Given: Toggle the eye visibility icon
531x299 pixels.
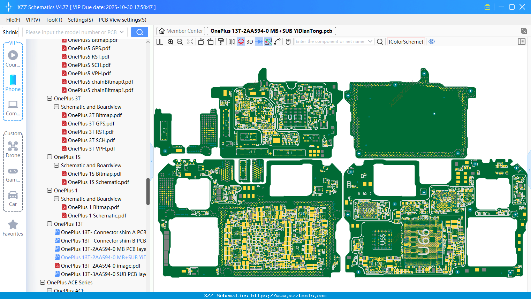Looking at the screenshot, I should tap(432, 41).
